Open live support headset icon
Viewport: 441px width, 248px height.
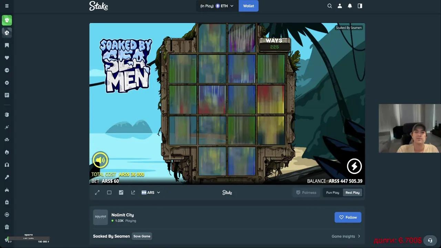point(430,240)
